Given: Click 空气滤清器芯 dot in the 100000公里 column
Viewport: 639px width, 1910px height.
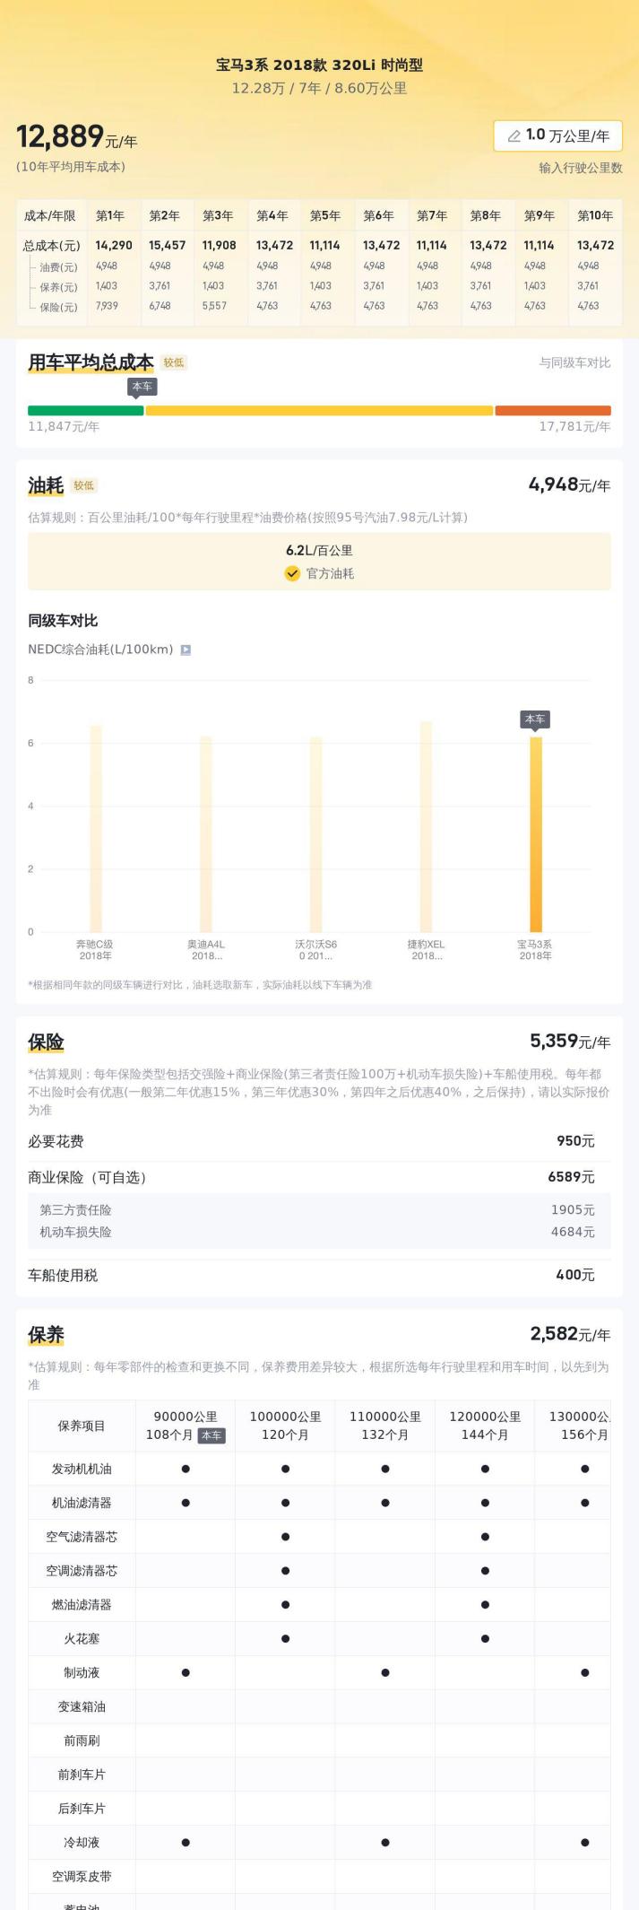Looking at the screenshot, I should click(x=285, y=1537).
